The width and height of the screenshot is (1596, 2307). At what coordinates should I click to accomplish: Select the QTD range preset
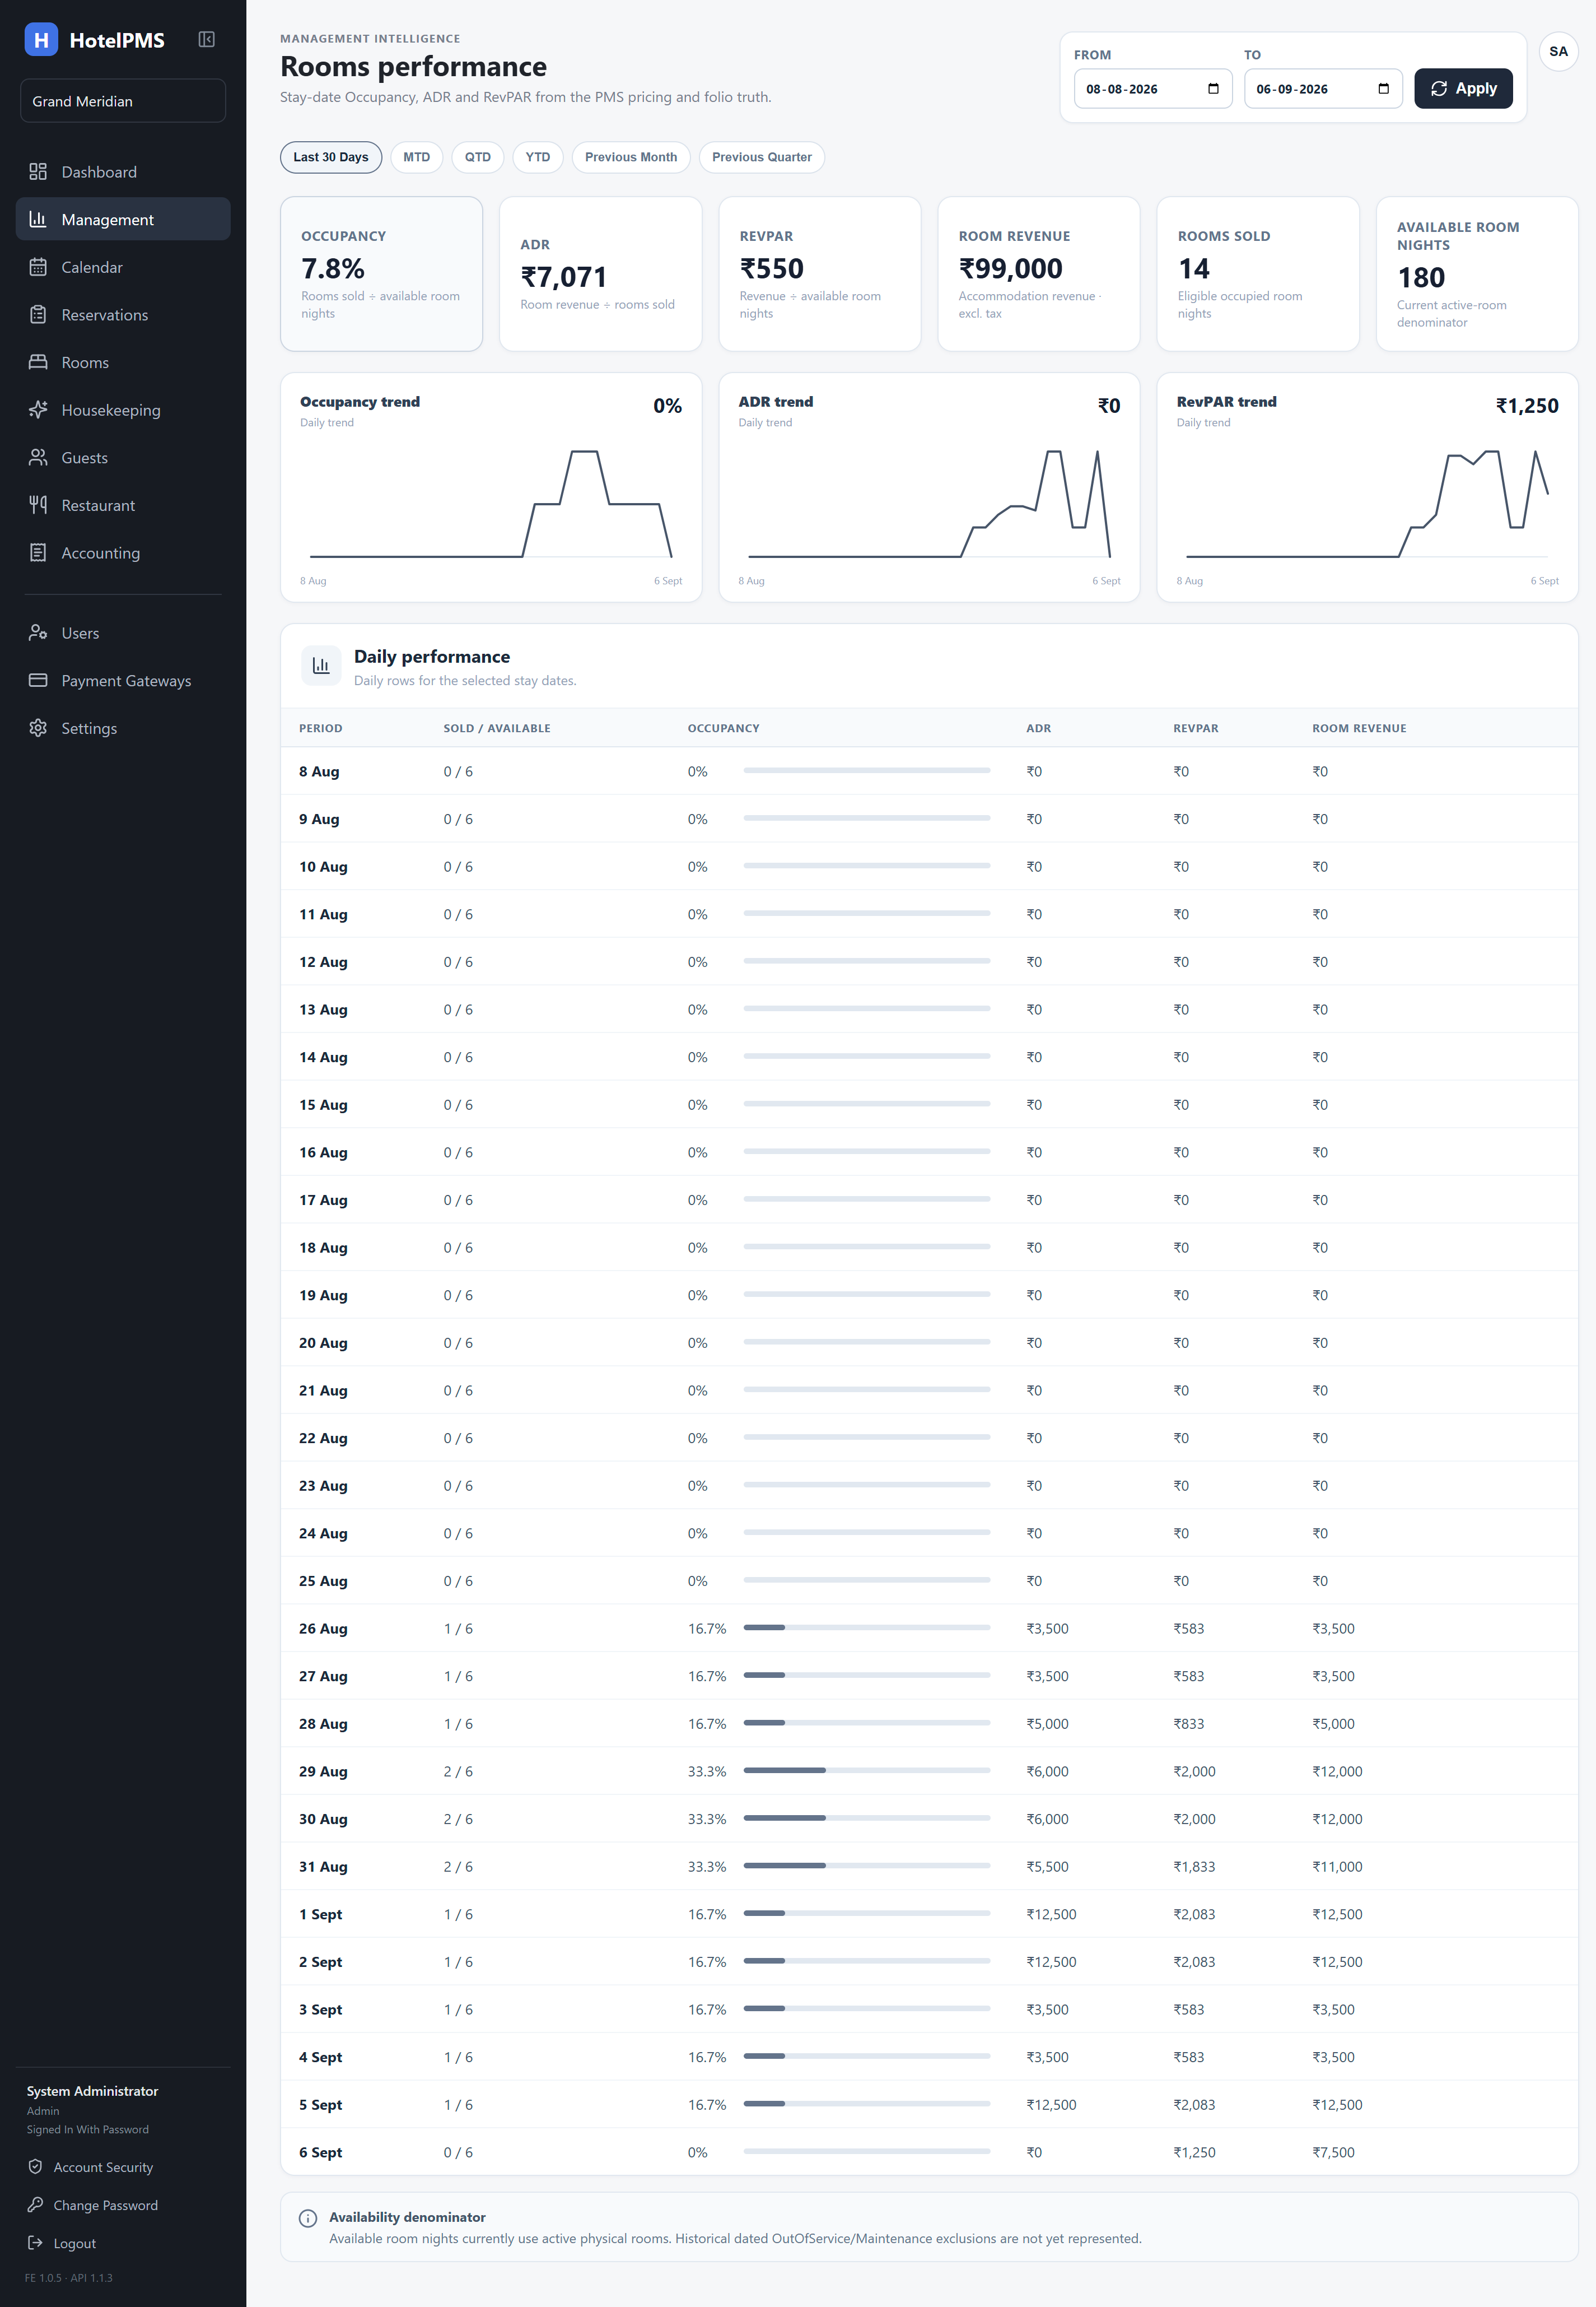coord(477,157)
